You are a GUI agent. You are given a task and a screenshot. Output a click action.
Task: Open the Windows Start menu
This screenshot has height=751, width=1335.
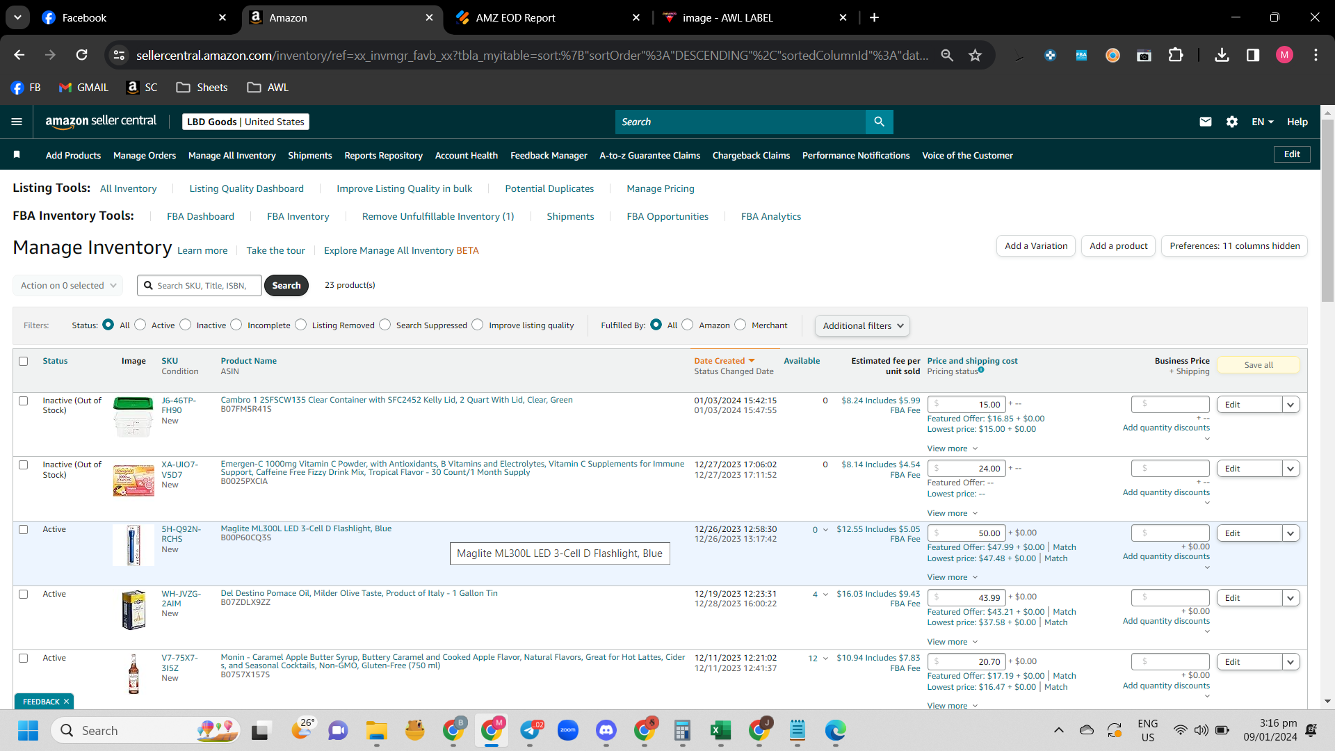29,730
